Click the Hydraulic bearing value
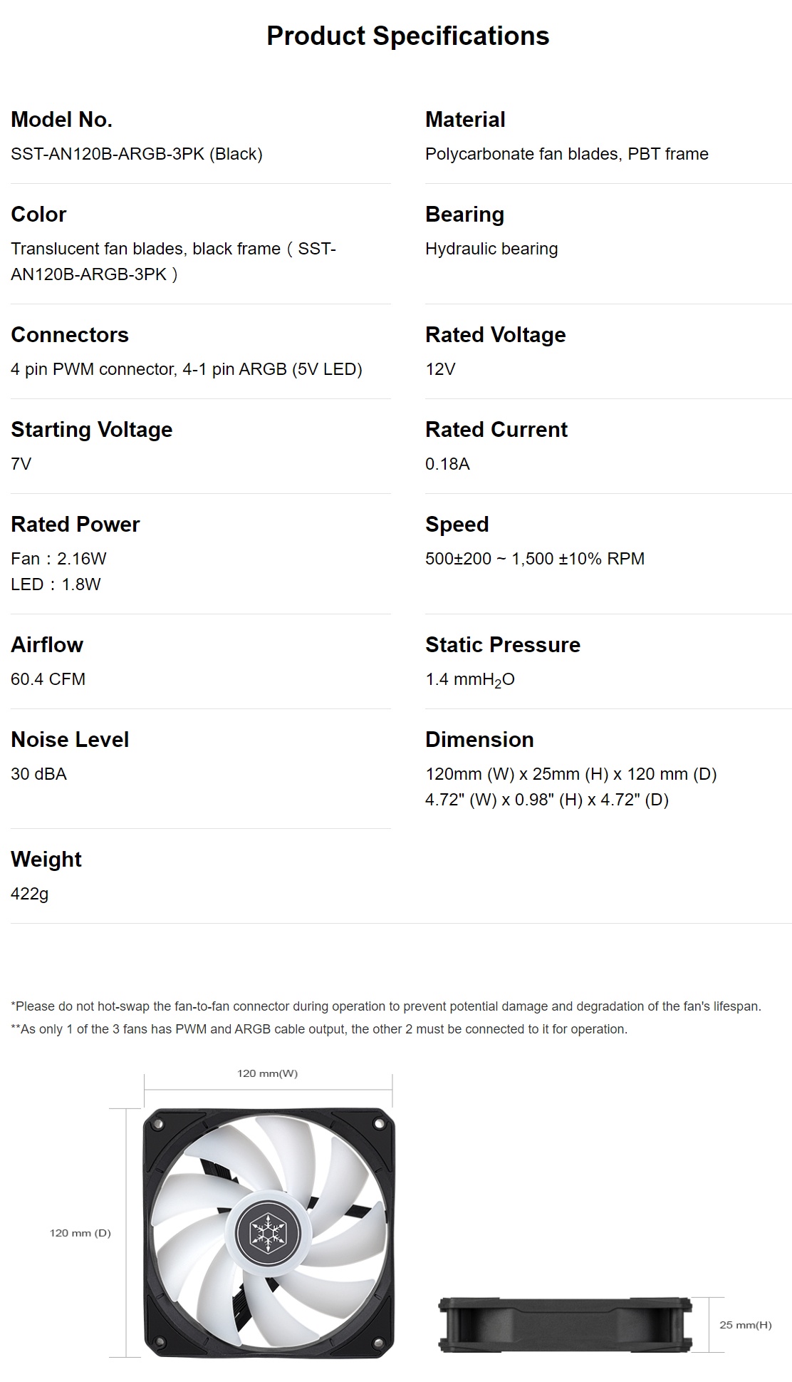Screen dimensions: 792x1382 point(491,249)
